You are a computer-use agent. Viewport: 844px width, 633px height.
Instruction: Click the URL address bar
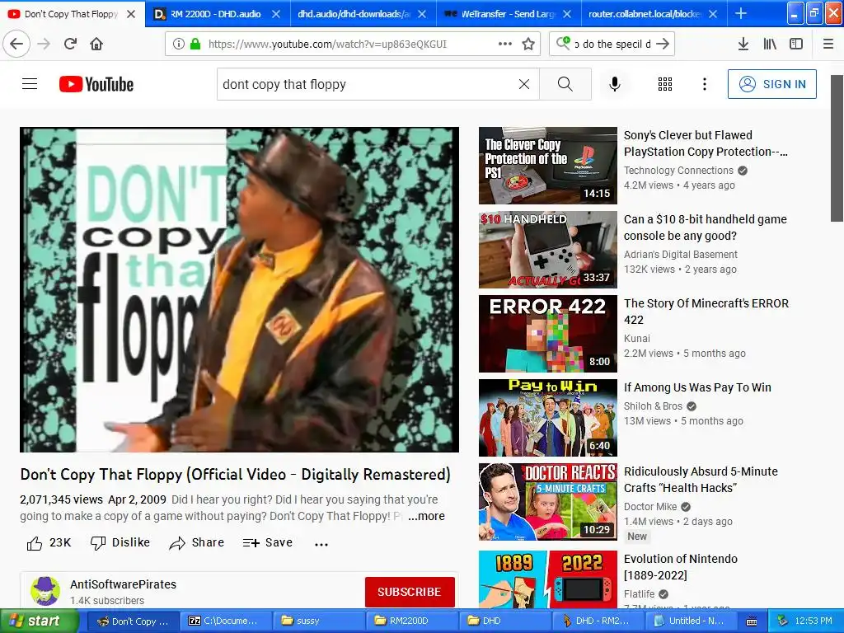353,44
